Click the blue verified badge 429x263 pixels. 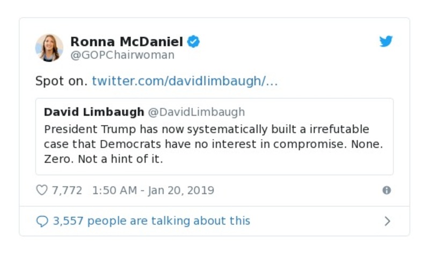[x=193, y=41]
